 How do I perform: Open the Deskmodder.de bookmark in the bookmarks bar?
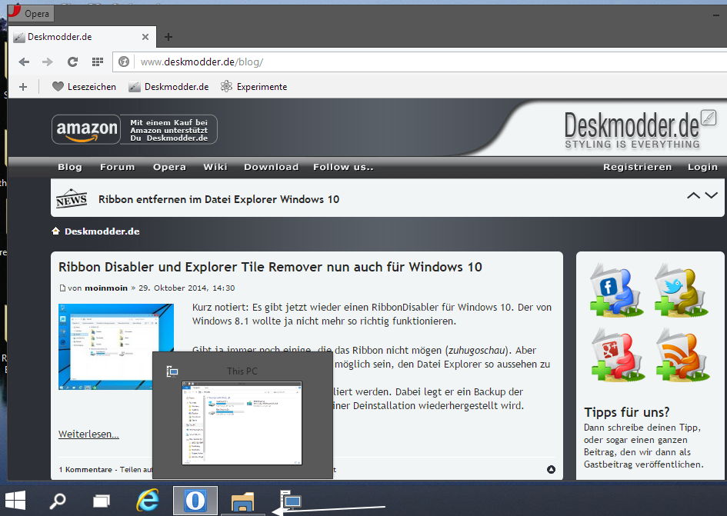click(168, 87)
